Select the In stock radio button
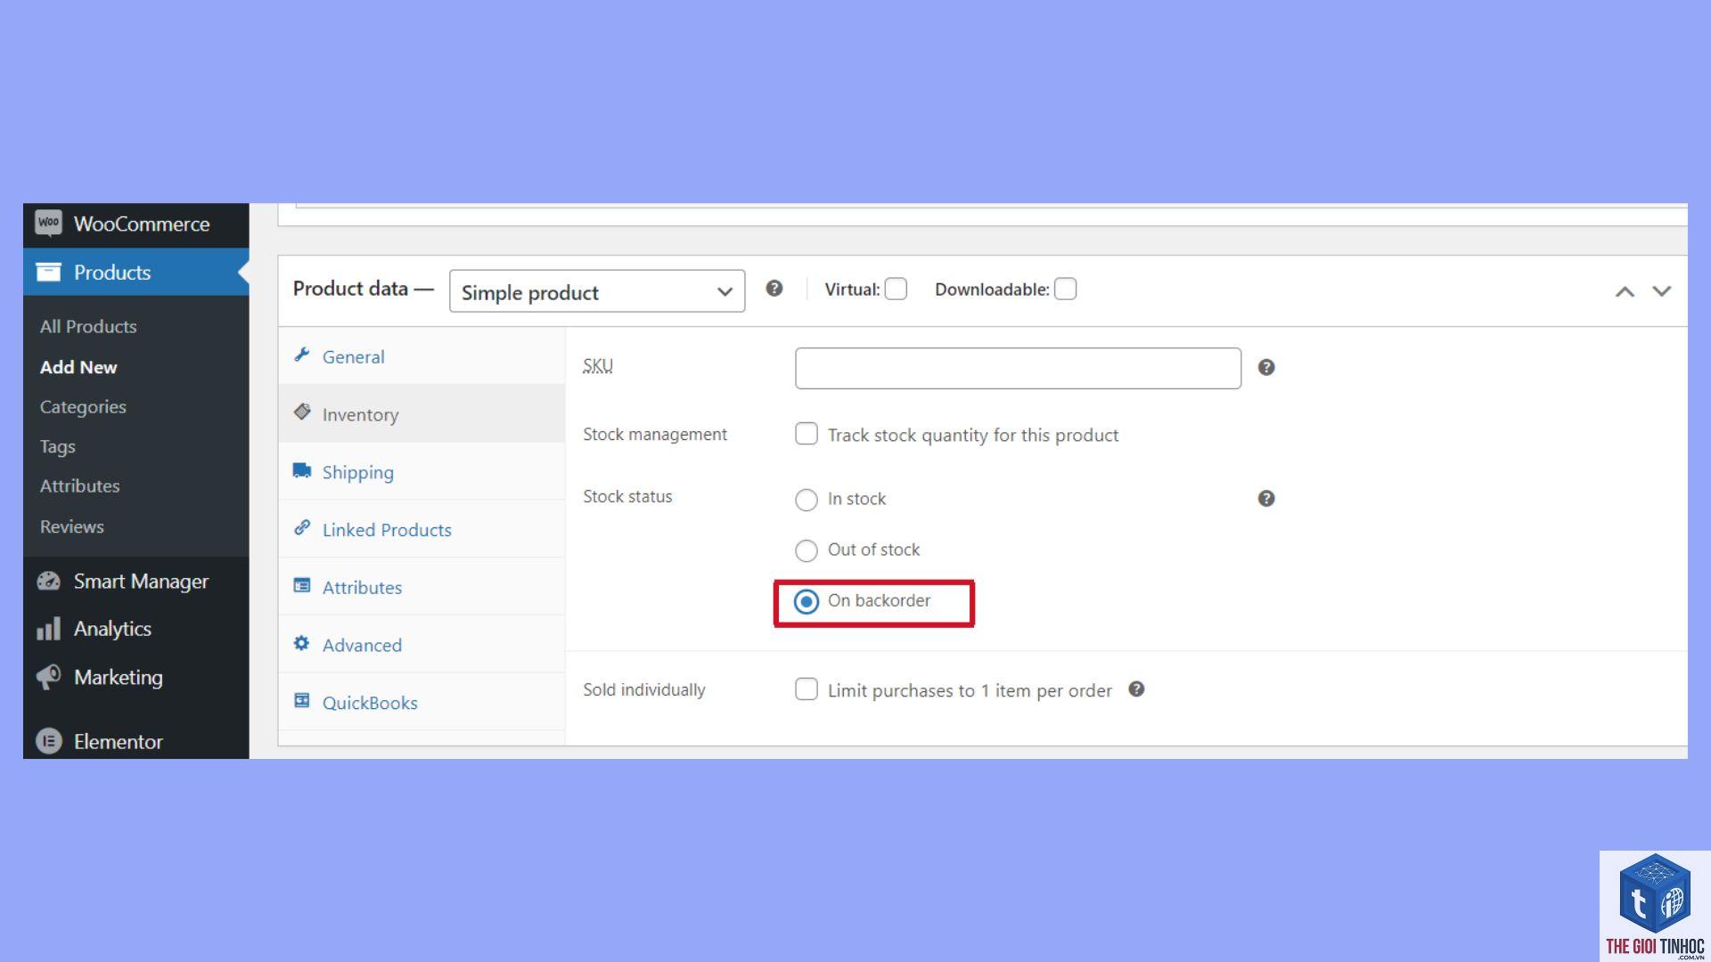 pos(806,500)
